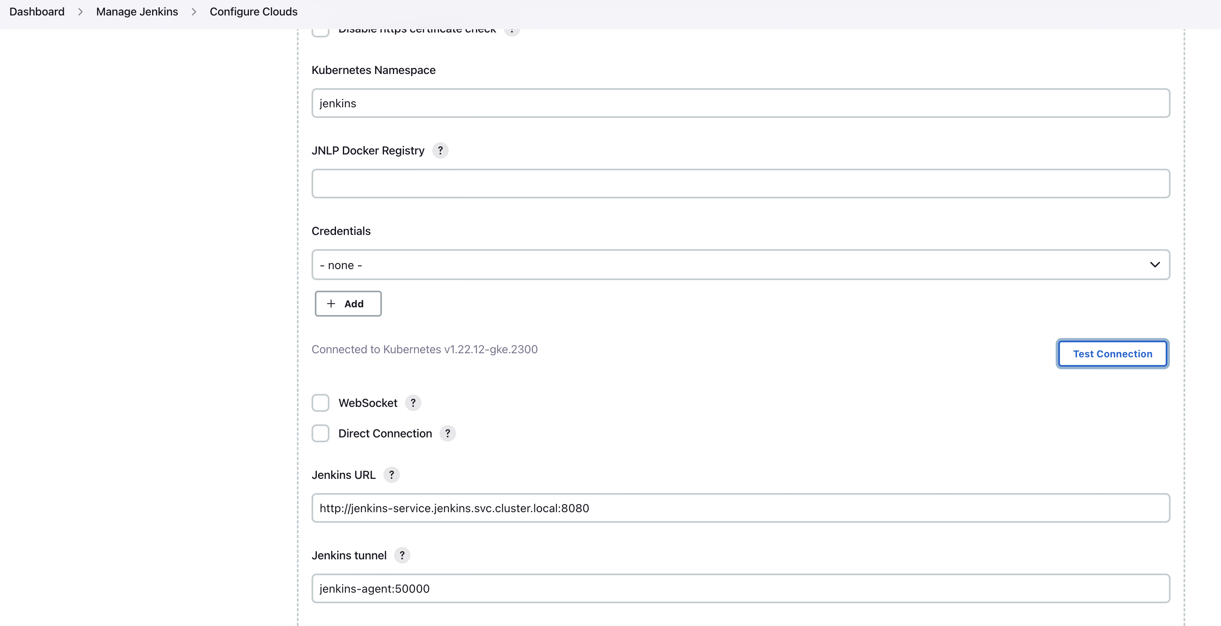The height and width of the screenshot is (626, 1221).
Task: Focus the JNLP Docker Registry field
Action: pyautogui.click(x=740, y=183)
